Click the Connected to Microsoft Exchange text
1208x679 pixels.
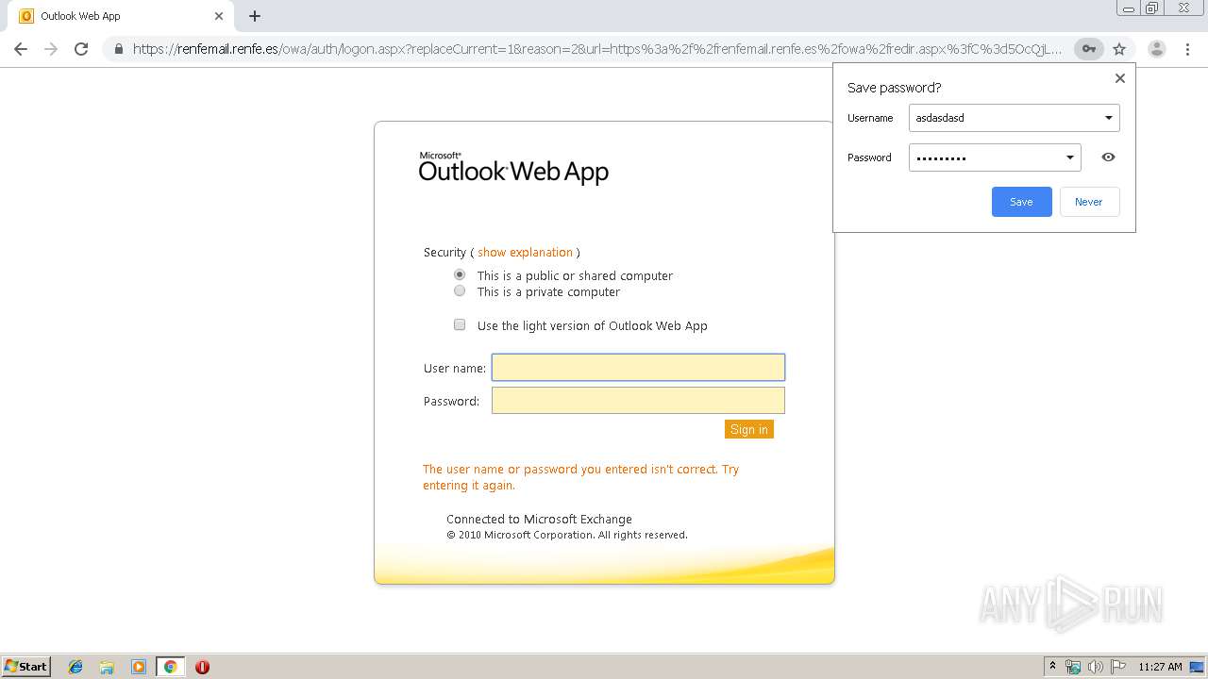point(539,519)
